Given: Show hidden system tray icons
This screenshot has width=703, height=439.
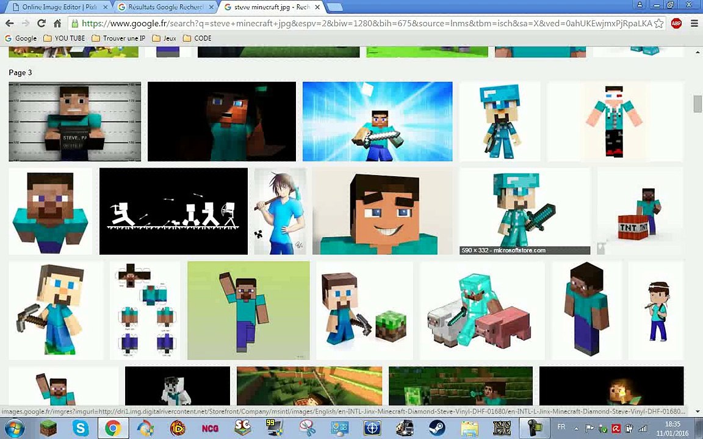Looking at the screenshot, I should (x=576, y=429).
